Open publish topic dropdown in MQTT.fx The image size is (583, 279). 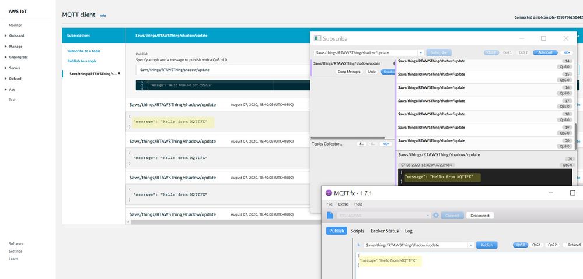[x=471, y=245]
